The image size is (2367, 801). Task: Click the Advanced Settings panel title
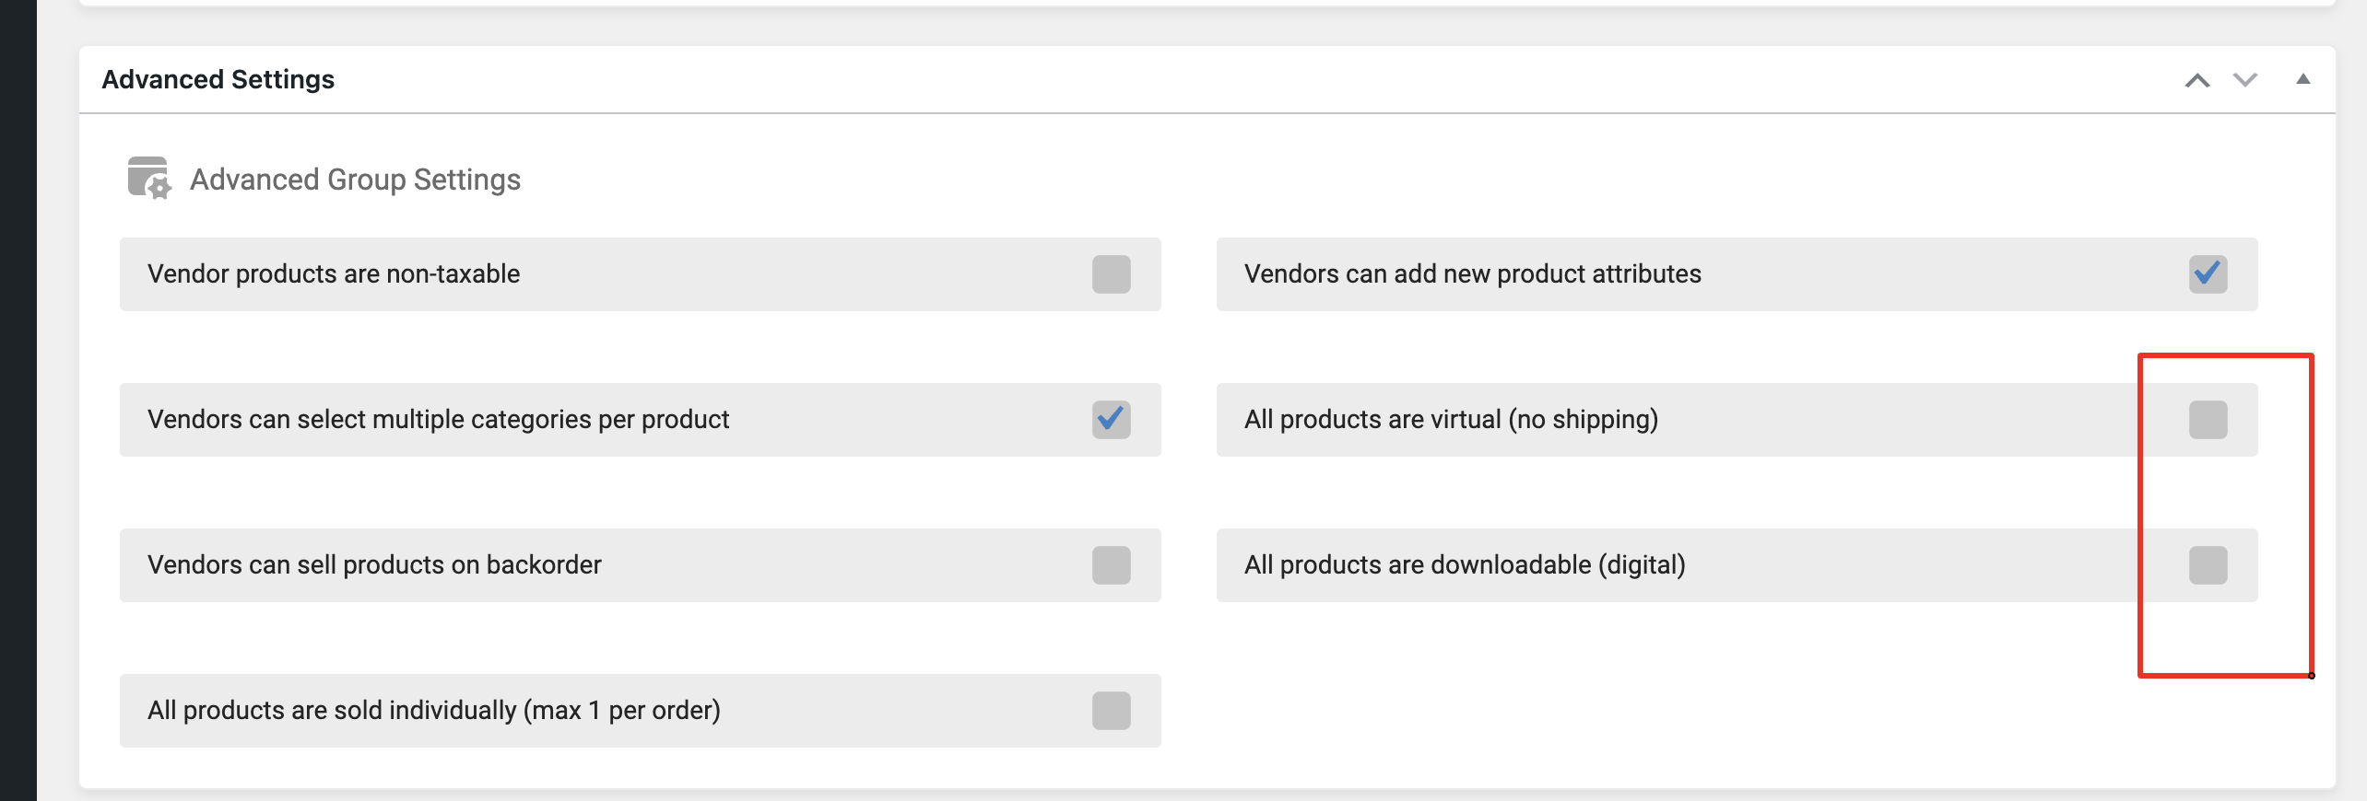(x=218, y=80)
